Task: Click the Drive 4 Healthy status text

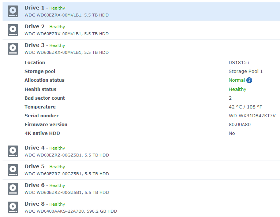Action: (x=57, y=148)
